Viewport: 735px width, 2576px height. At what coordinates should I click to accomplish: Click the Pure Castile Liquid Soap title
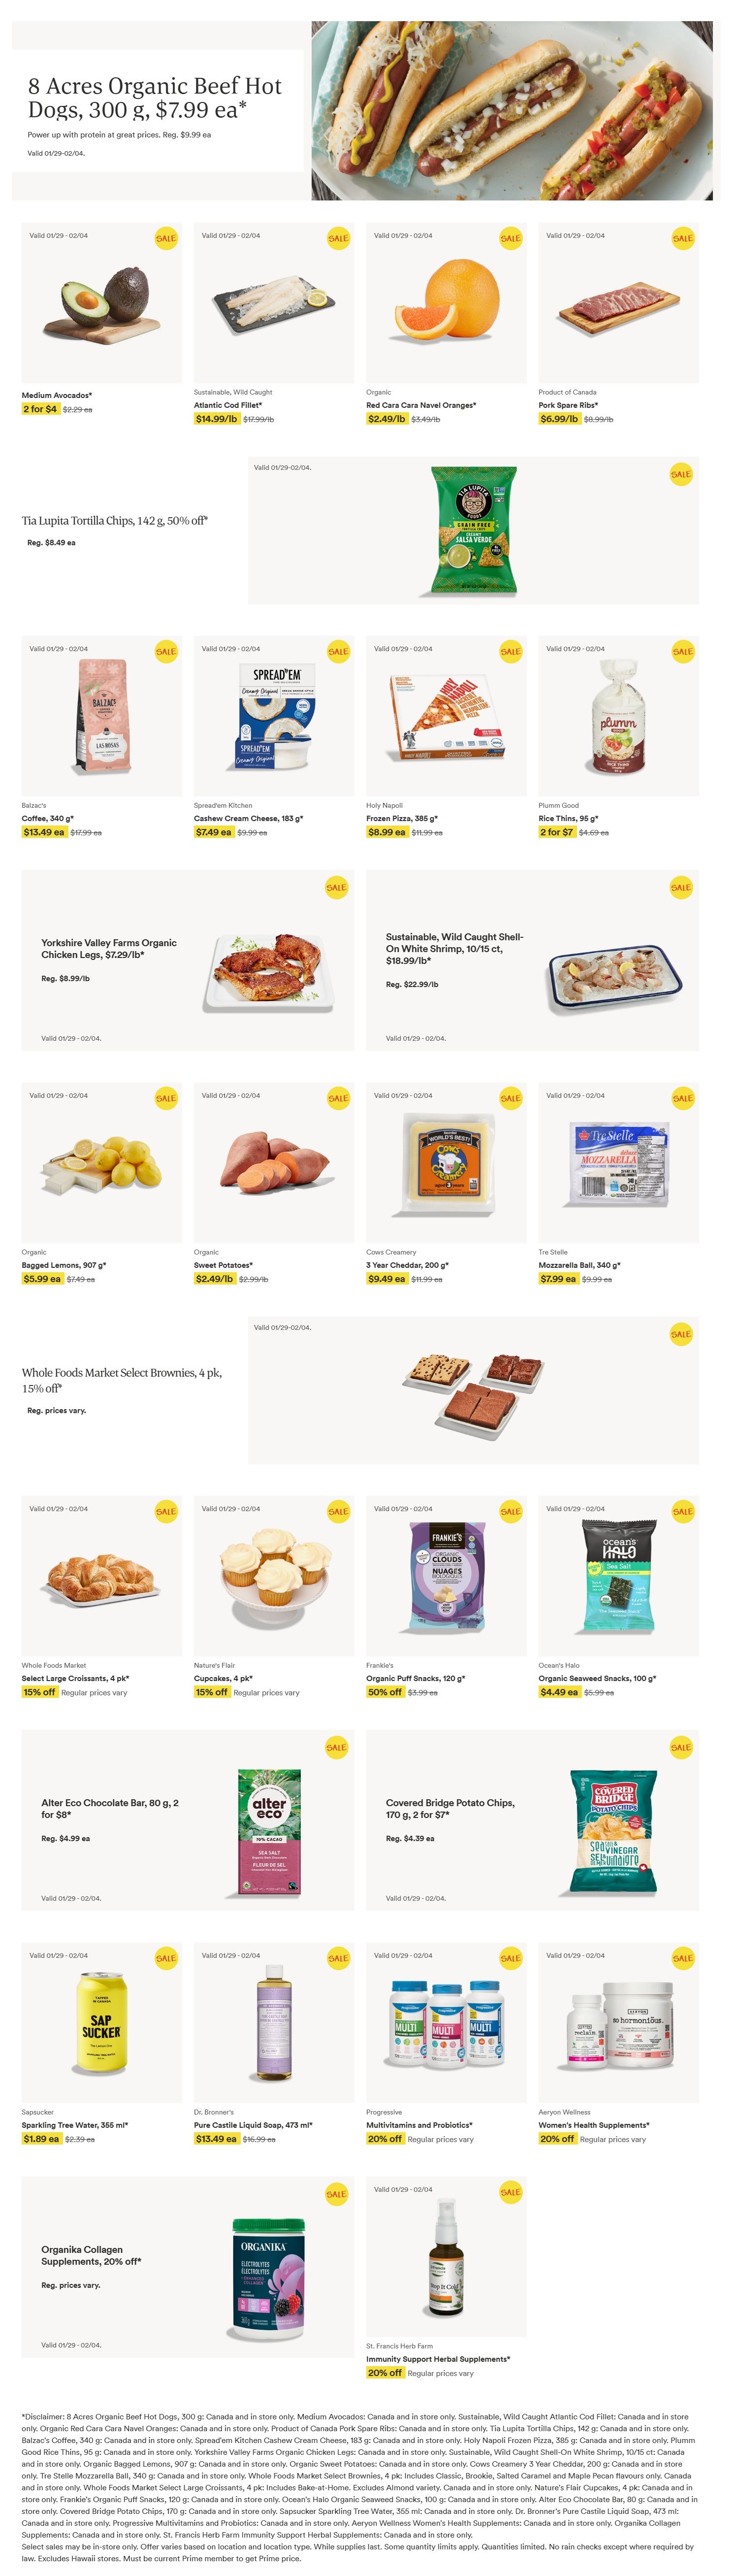point(253,2125)
